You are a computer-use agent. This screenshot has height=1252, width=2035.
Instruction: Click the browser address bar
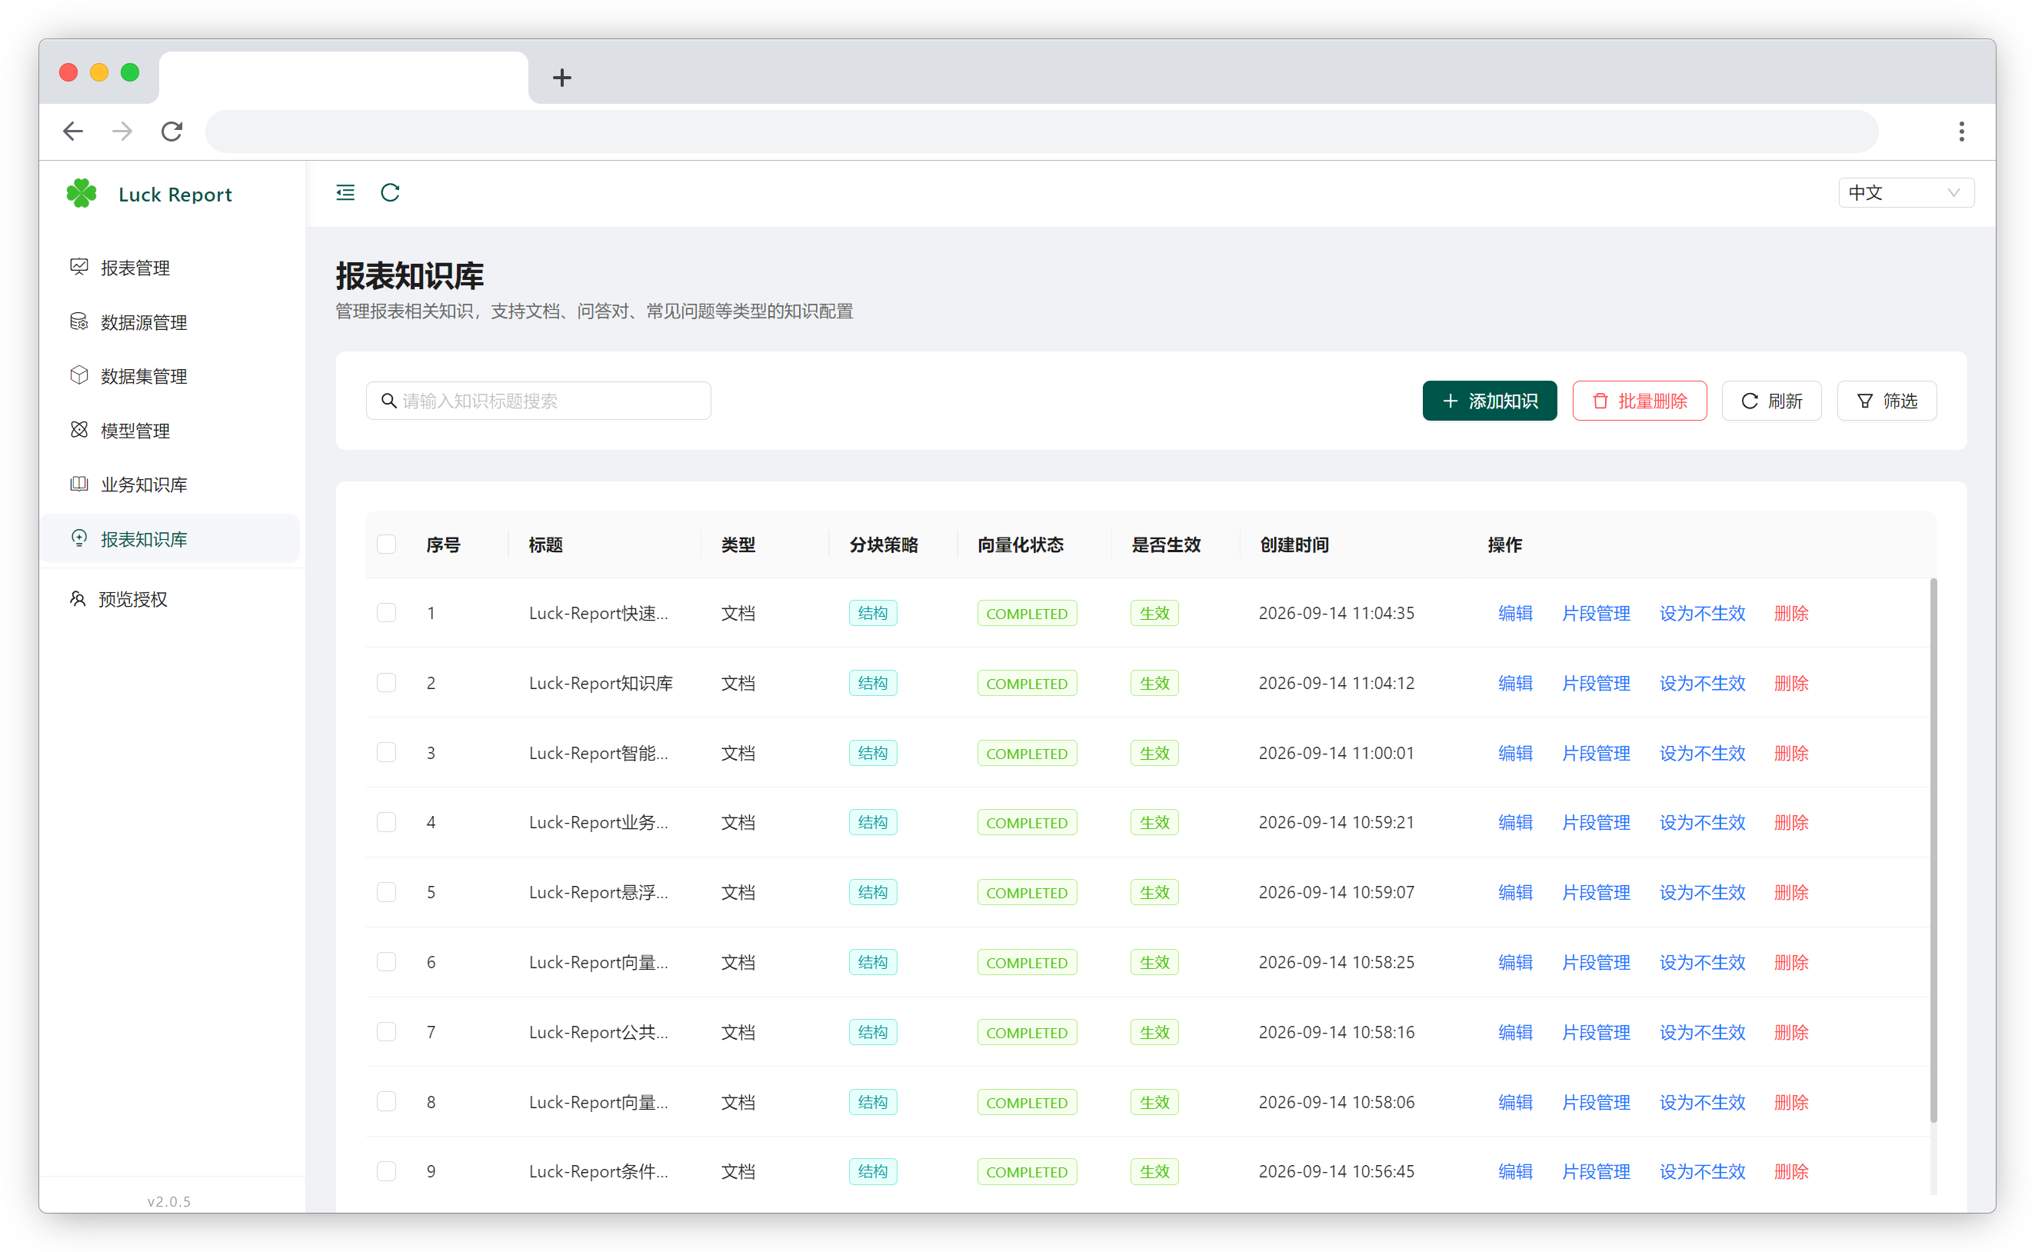[1041, 131]
